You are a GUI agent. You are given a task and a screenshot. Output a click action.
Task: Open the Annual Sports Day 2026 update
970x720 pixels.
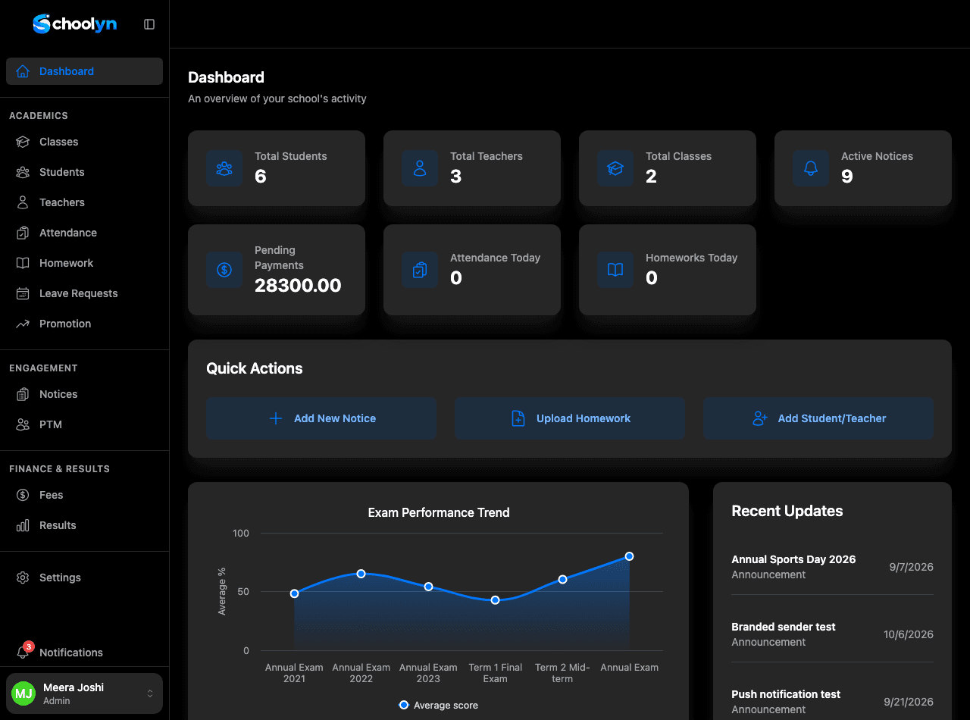click(832, 567)
